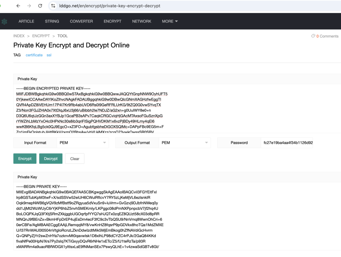Click the Decrypt button
This screenshot has width=341, height=257.
[x=51, y=159]
